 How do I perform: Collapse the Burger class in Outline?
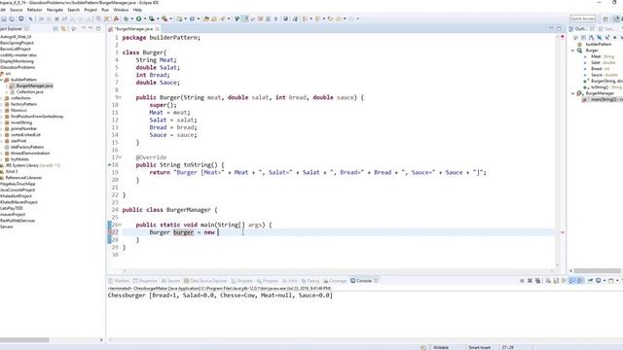pyautogui.click(x=573, y=51)
